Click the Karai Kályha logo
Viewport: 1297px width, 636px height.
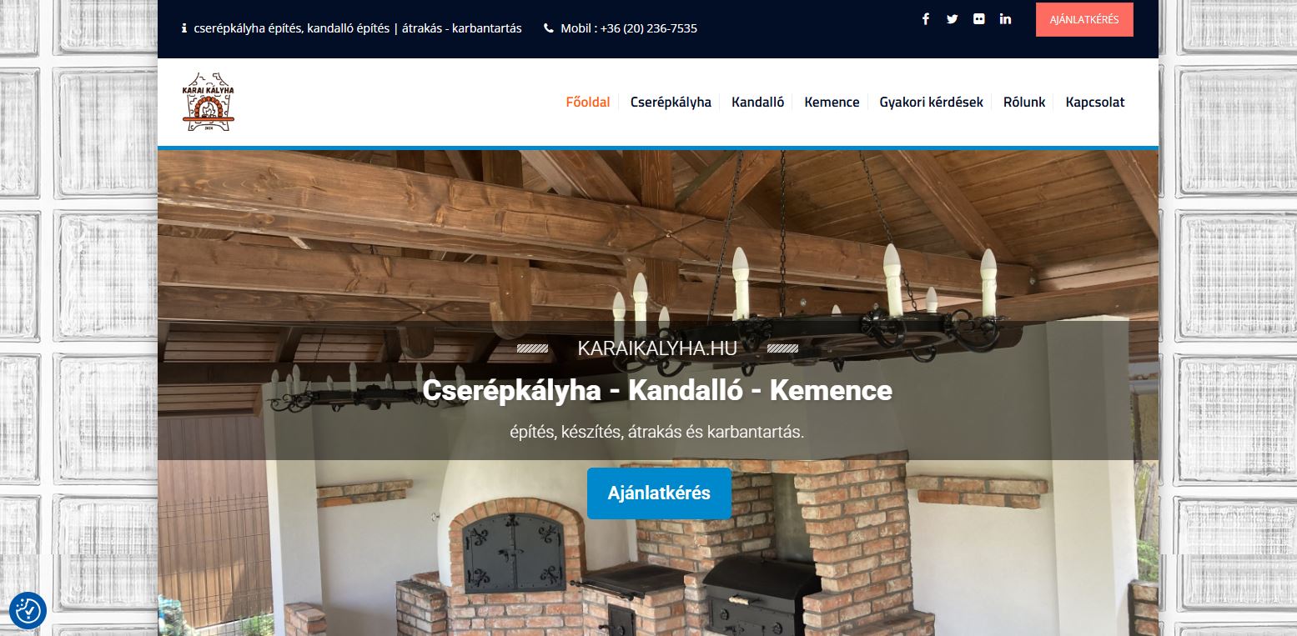tap(209, 102)
